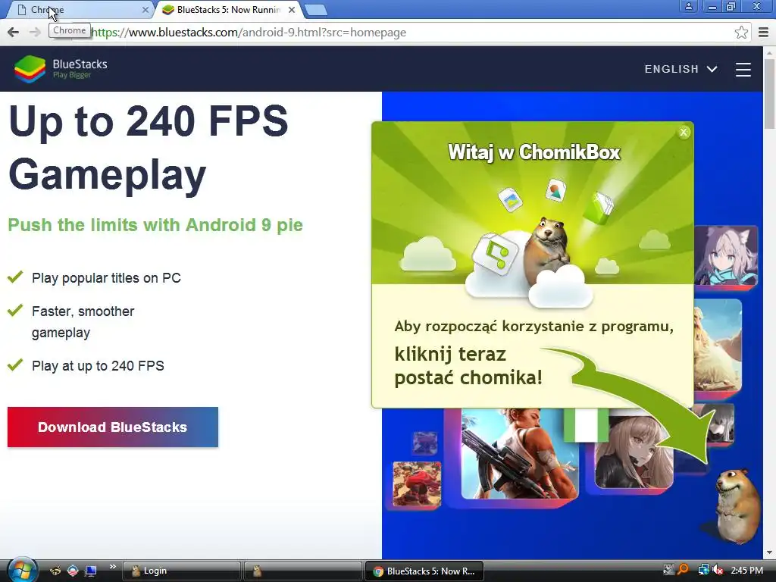Image resolution: width=776 pixels, height=582 pixels.
Task: Click "Play popular titles on PC" text
Action: click(x=106, y=278)
